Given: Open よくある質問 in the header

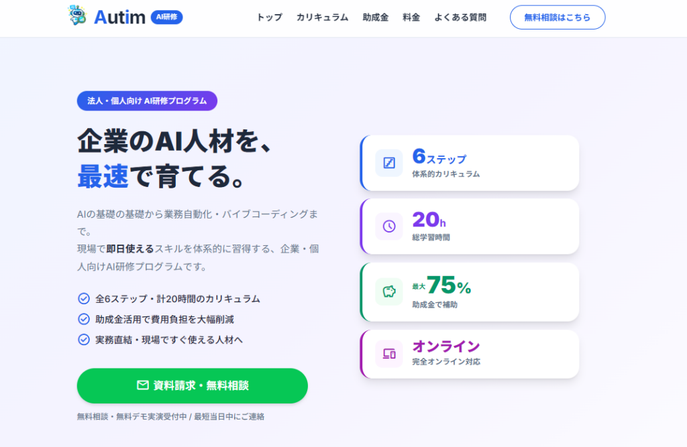Looking at the screenshot, I should pos(460,17).
